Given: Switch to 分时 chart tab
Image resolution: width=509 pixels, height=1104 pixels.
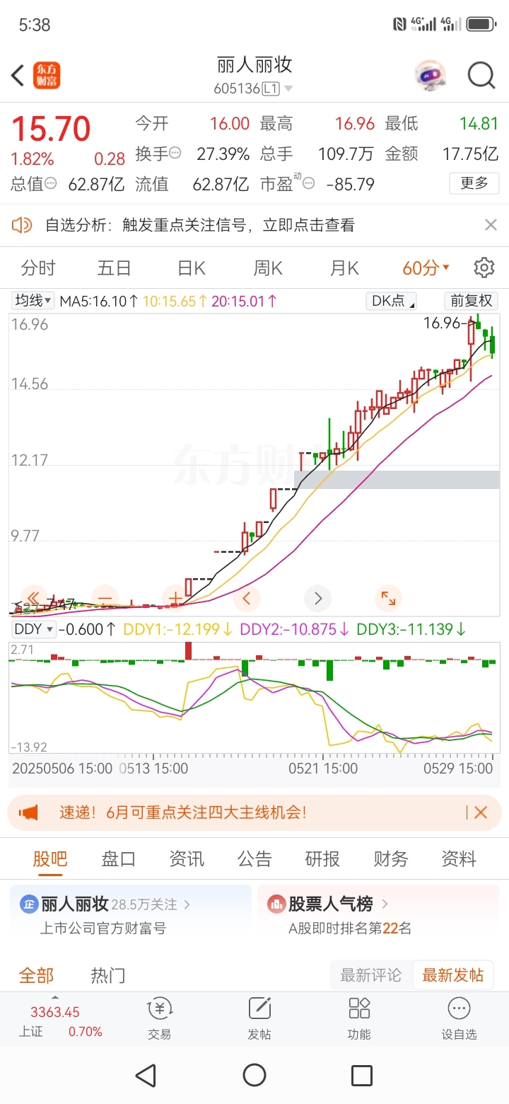Looking at the screenshot, I should [x=38, y=268].
